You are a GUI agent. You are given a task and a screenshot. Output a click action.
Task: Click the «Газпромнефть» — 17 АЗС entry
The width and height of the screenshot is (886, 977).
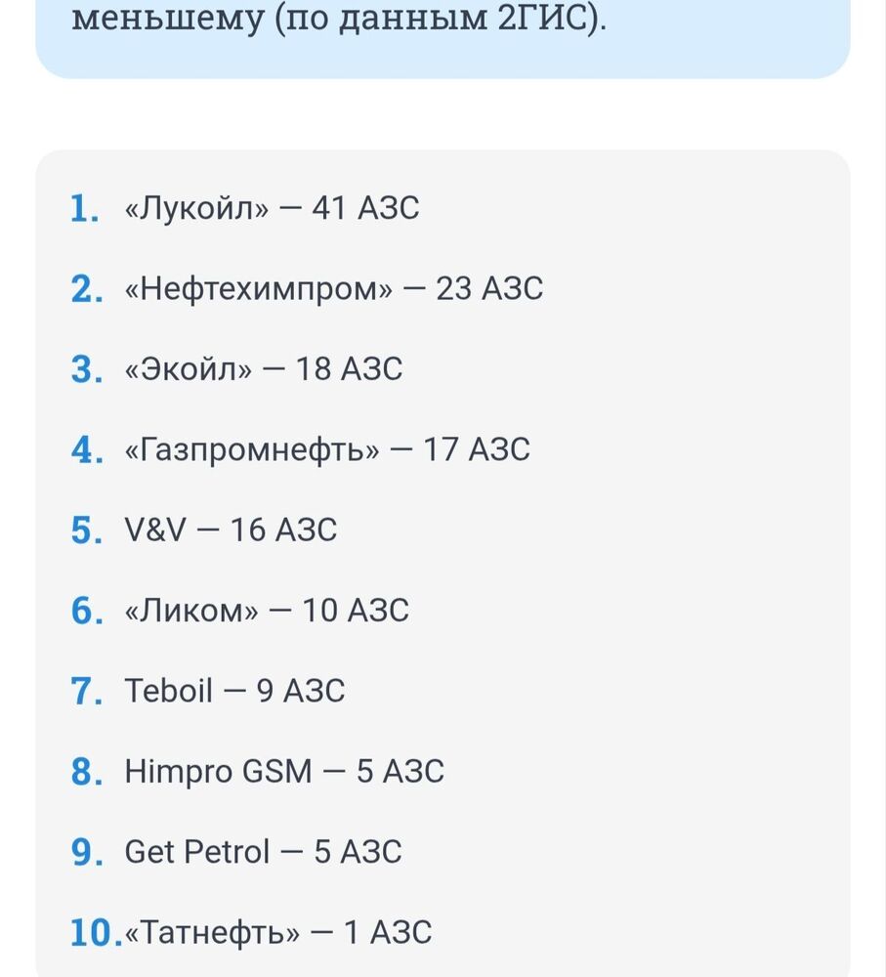[327, 449]
